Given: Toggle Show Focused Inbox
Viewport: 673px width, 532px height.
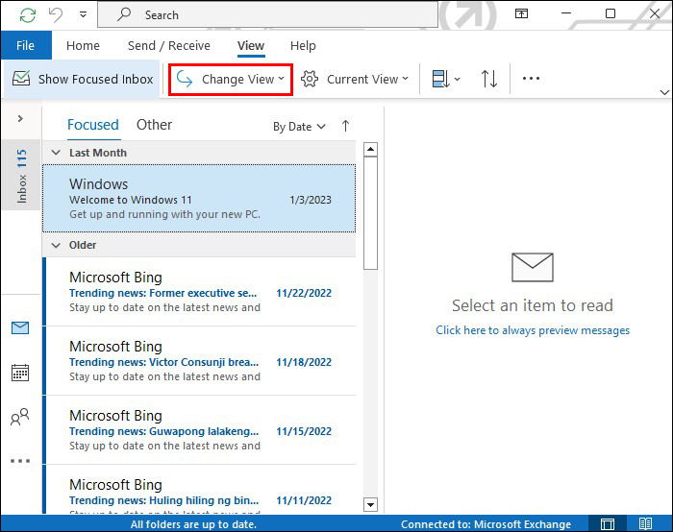Looking at the screenshot, I should [x=82, y=79].
